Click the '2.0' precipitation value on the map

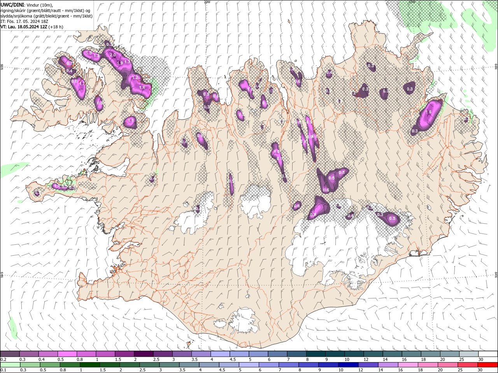coord(113,55)
